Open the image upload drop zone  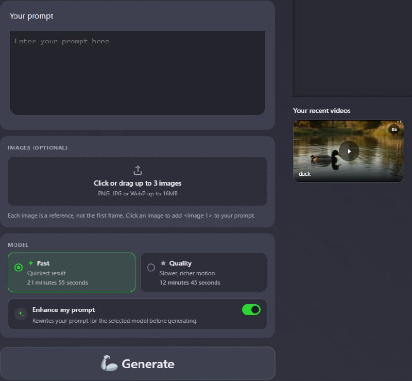138,181
